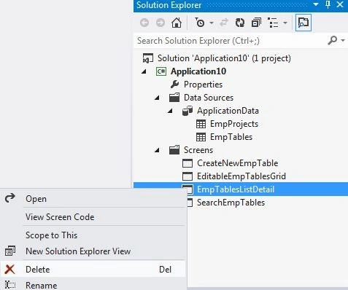Select the EmpTables table
Viewport: 348px width, 290px height.
click(231, 137)
